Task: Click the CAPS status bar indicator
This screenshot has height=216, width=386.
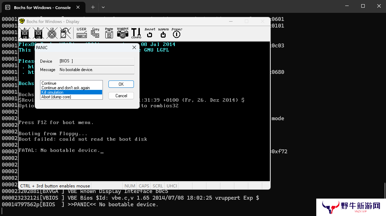Action: (144, 186)
